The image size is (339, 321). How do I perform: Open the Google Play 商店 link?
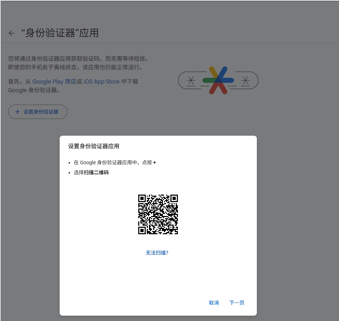pos(54,81)
